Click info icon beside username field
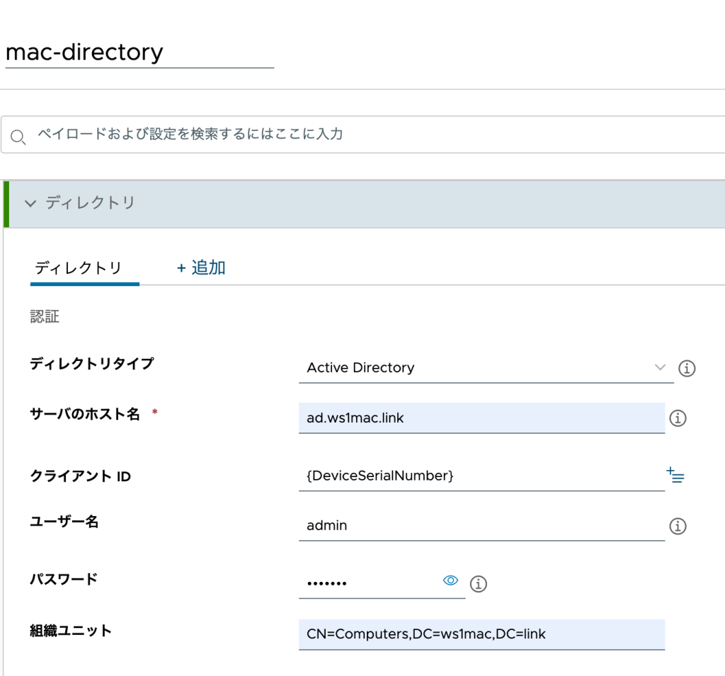The height and width of the screenshot is (676, 725). [x=678, y=526]
